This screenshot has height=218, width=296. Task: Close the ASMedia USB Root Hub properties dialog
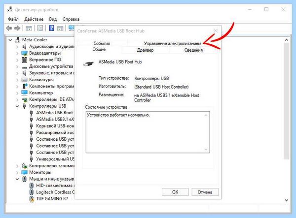[216, 31]
